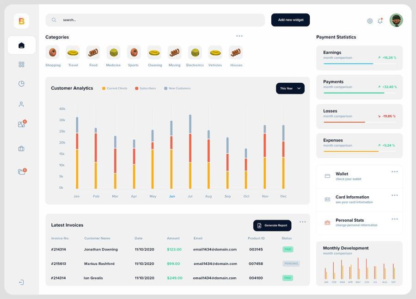Toggle Subscribers legend series

coord(146,88)
